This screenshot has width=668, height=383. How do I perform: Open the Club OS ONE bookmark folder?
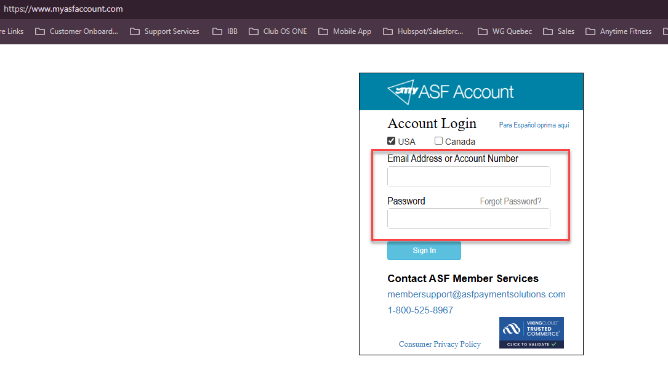(278, 31)
